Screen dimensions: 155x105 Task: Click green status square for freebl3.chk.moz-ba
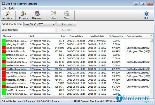[4, 90]
